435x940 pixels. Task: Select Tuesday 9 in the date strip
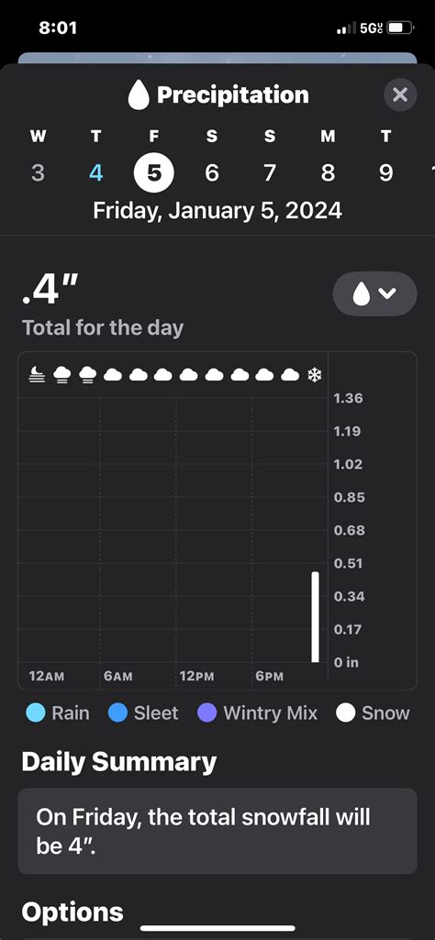(x=385, y=173)
